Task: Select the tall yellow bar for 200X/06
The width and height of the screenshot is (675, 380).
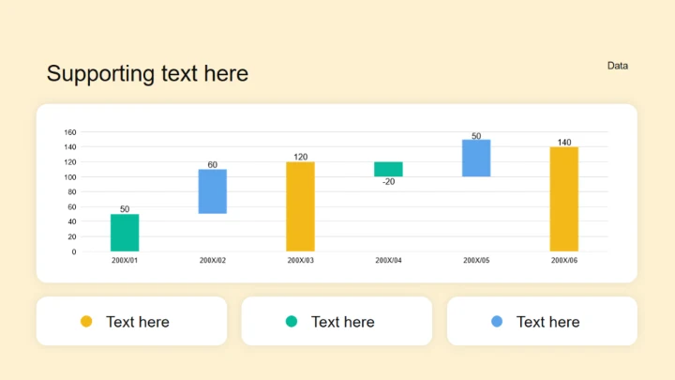Action: coord(564,199)
